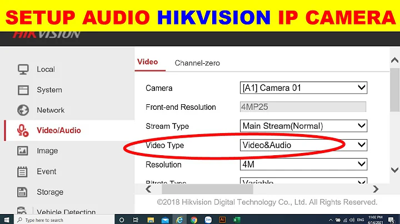The width and height of the screenshot is (400, 224).
Task: Open the Mail app on taskbar
Action: point(165,220)
